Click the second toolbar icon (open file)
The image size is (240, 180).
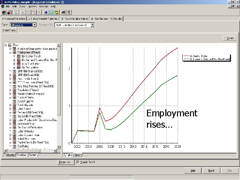pos(9,12)
